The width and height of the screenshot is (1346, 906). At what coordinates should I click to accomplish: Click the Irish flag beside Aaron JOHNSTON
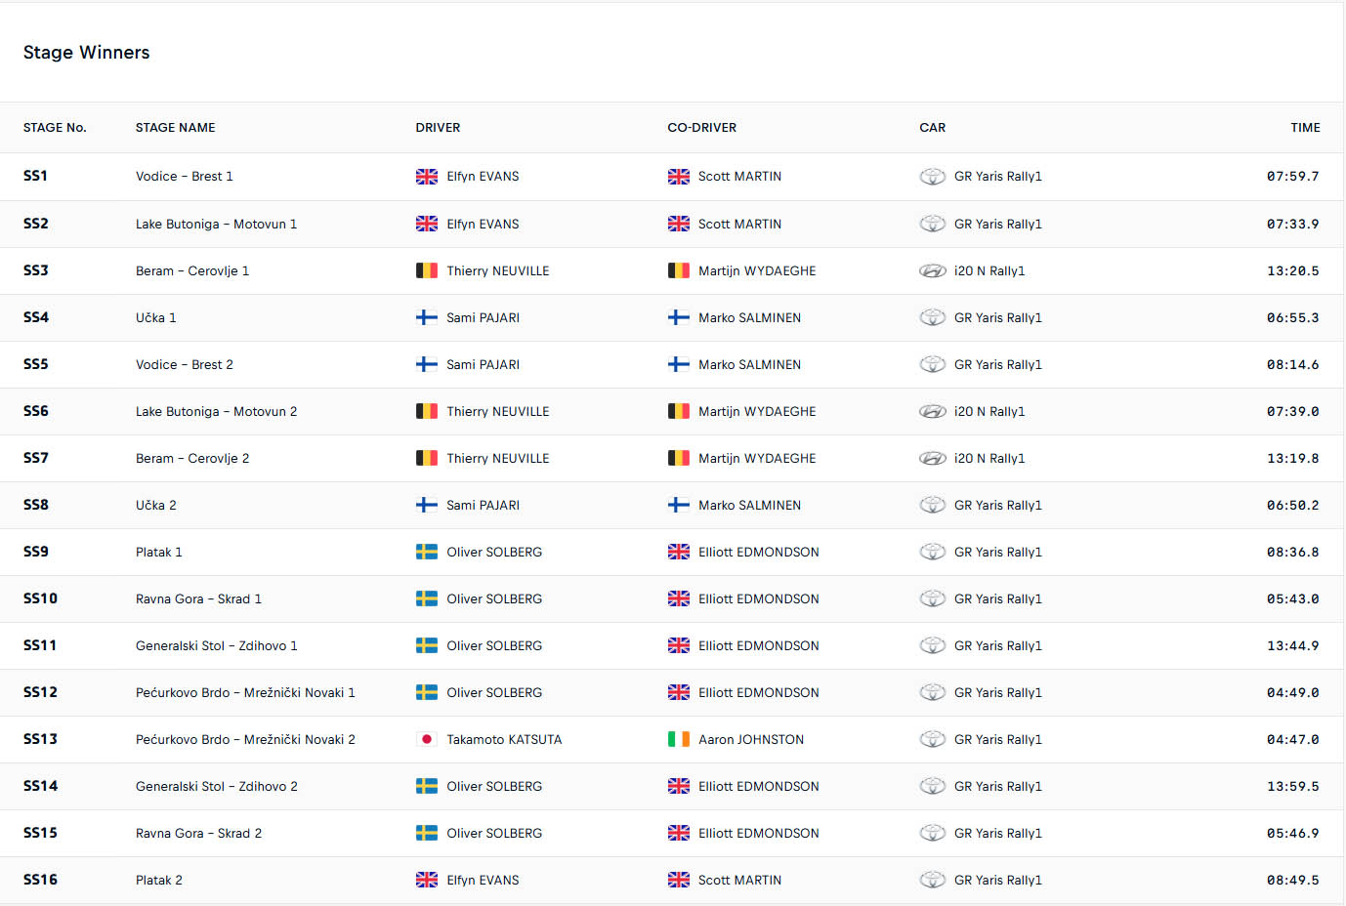[678, 739]
